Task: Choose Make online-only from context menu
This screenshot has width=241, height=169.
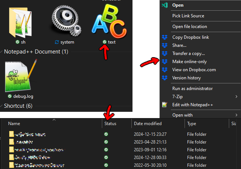Action: tap(189, 62)
